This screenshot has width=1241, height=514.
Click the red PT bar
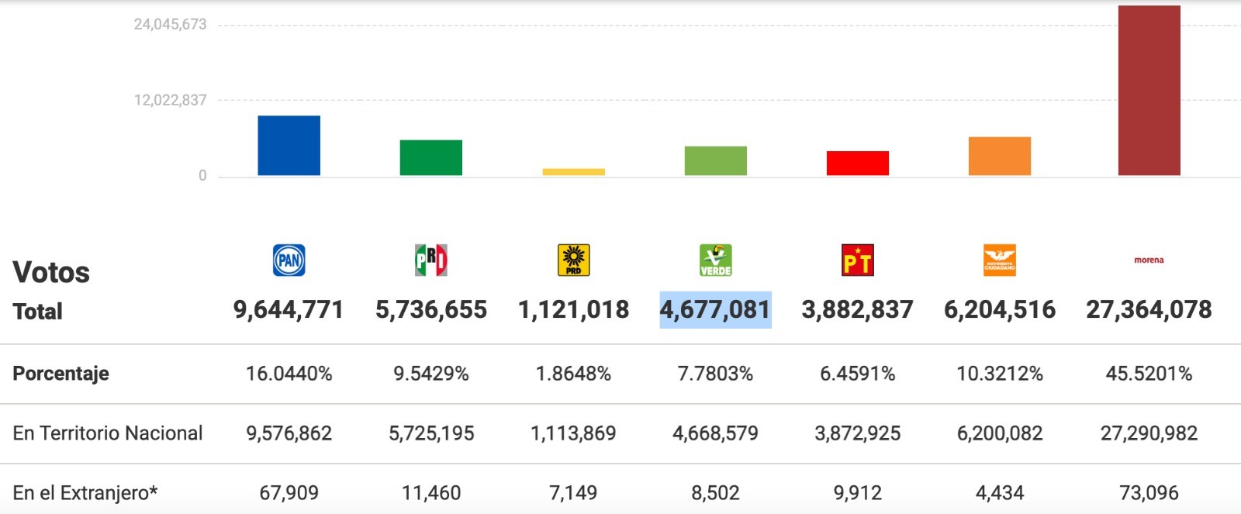click(857, 164)
